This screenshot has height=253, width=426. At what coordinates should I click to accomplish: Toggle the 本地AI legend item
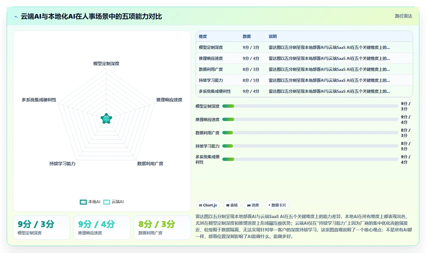point(90,202)
